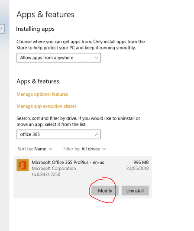Click the Microsoft Corporation publisher text
Screen dimensions: 194x231
coord(54,169)
